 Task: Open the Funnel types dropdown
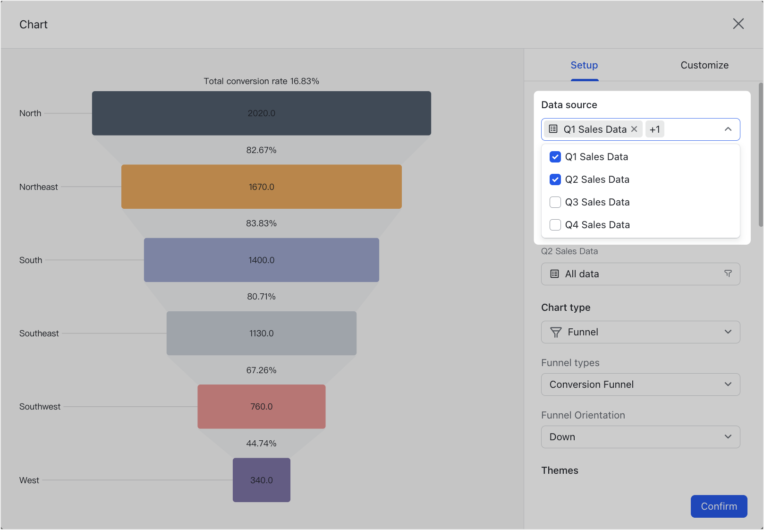coord(640,385)
